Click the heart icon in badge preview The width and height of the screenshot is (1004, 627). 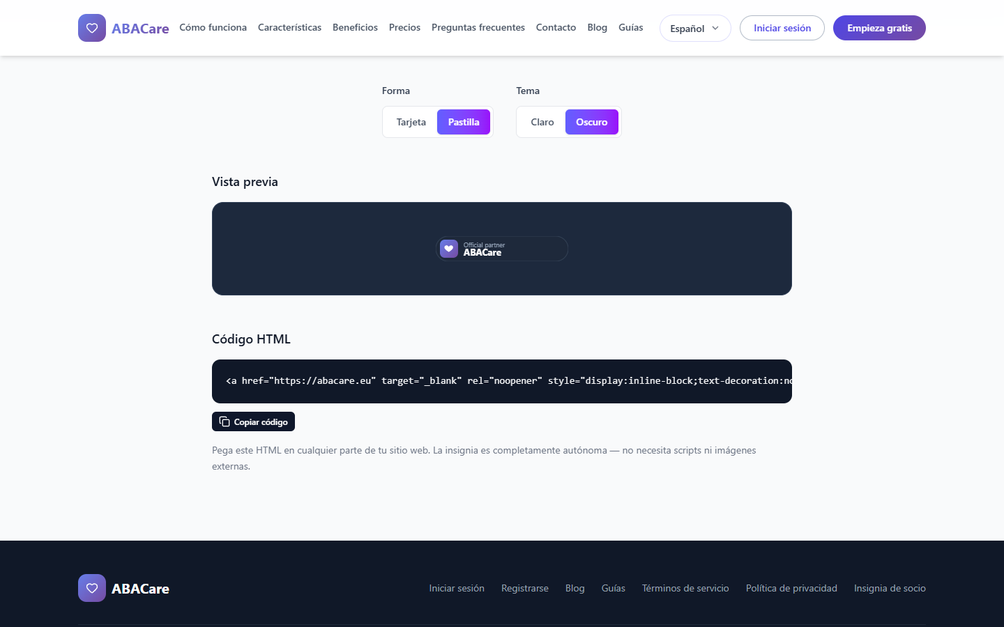click(x=449, y=249)
